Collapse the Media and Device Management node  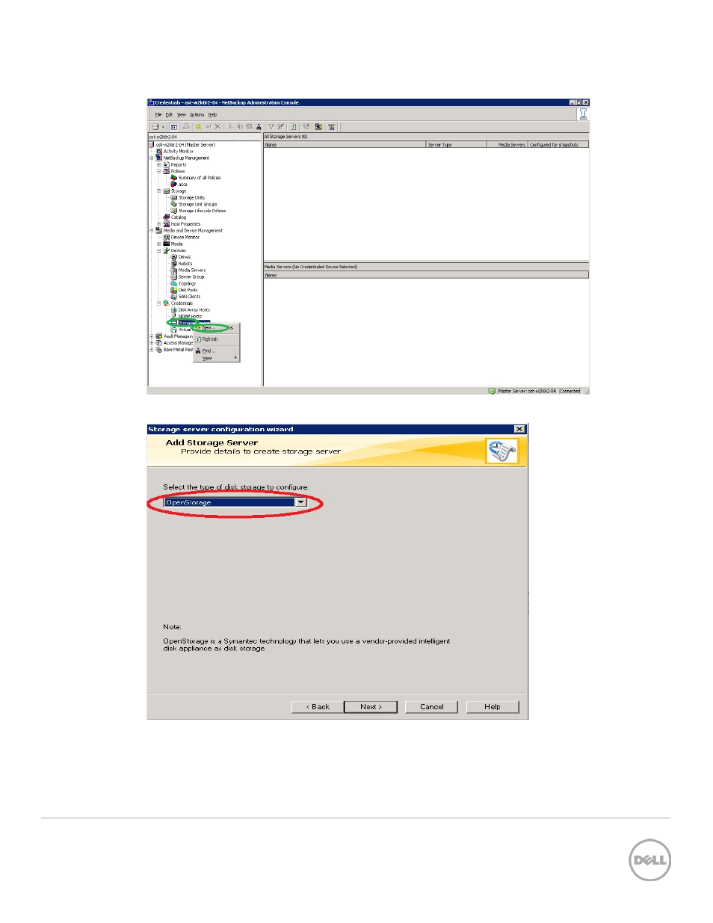pyautogui.click(x=152, y=231)
